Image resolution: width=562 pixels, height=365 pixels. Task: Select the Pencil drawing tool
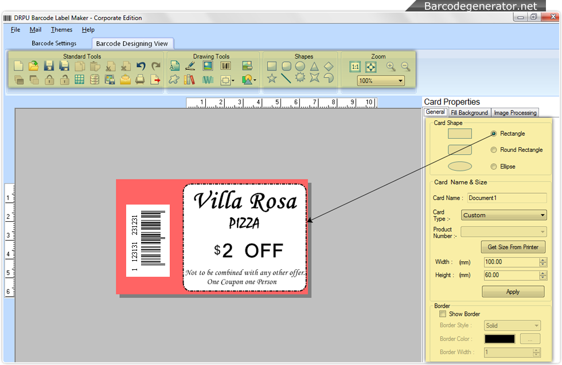pyautogui.click(x=189, y=66)
